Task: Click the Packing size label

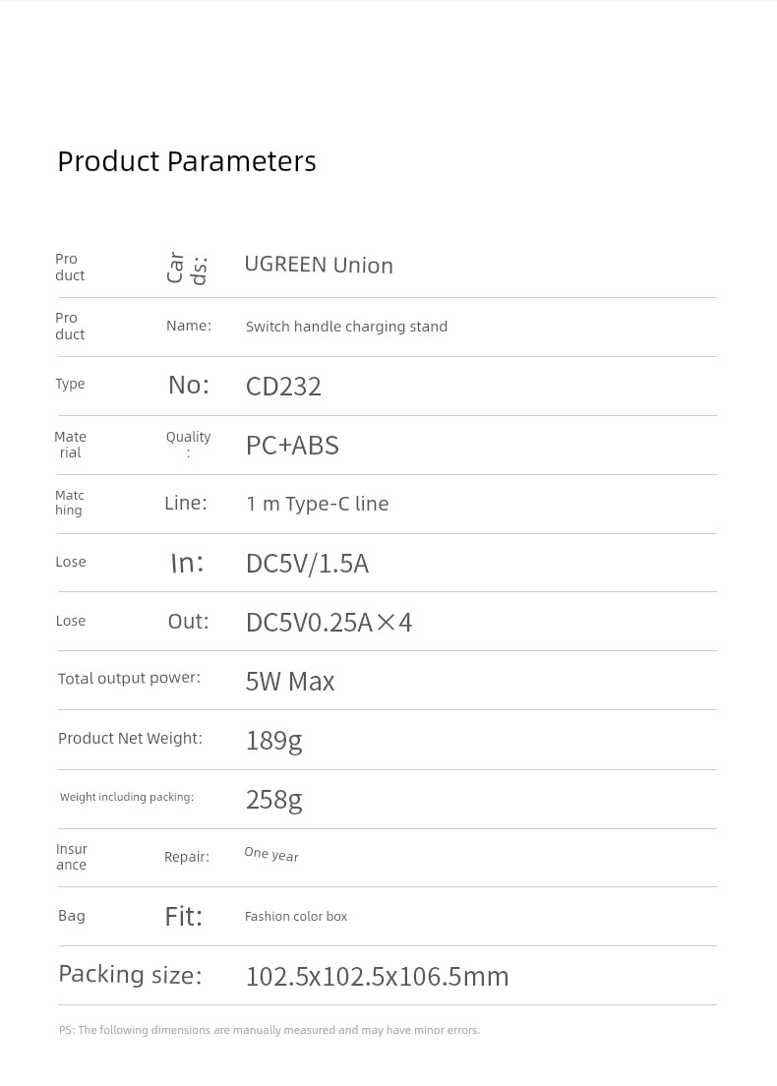Action: click(130, 975)
